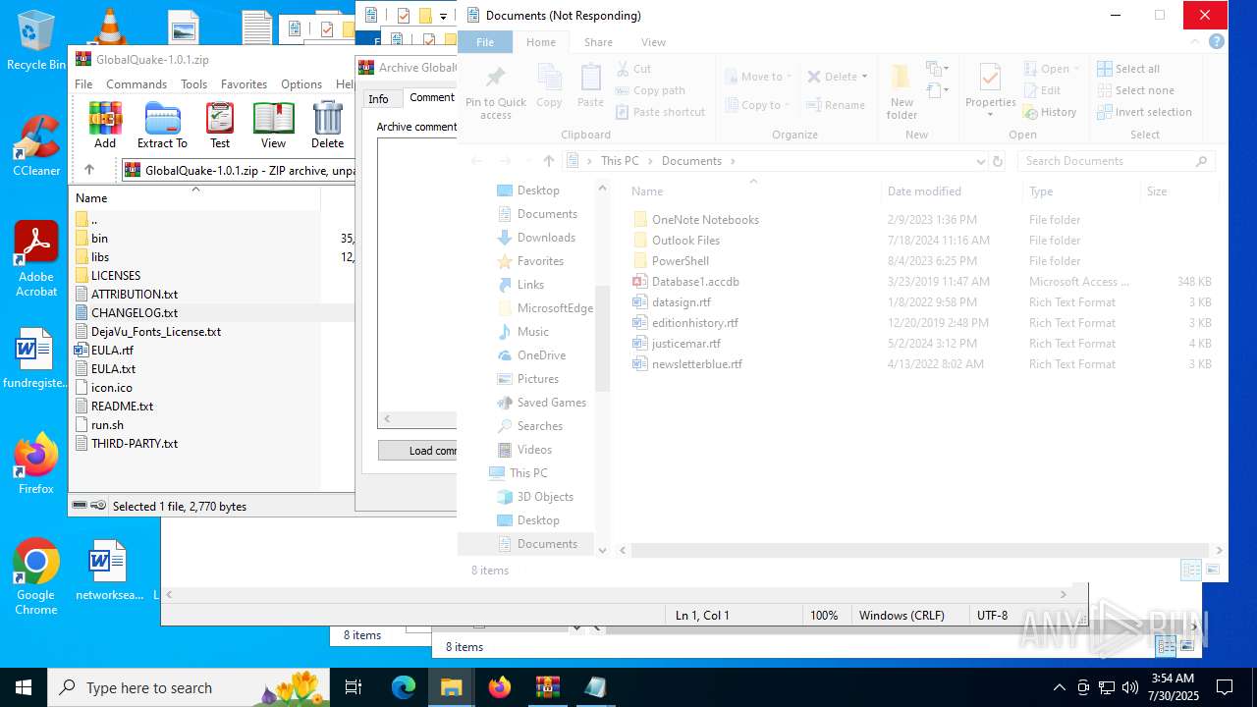Click the Add button in WinRAR toolbar
This screenshot has width=1257, height=707.
(105, 125)
